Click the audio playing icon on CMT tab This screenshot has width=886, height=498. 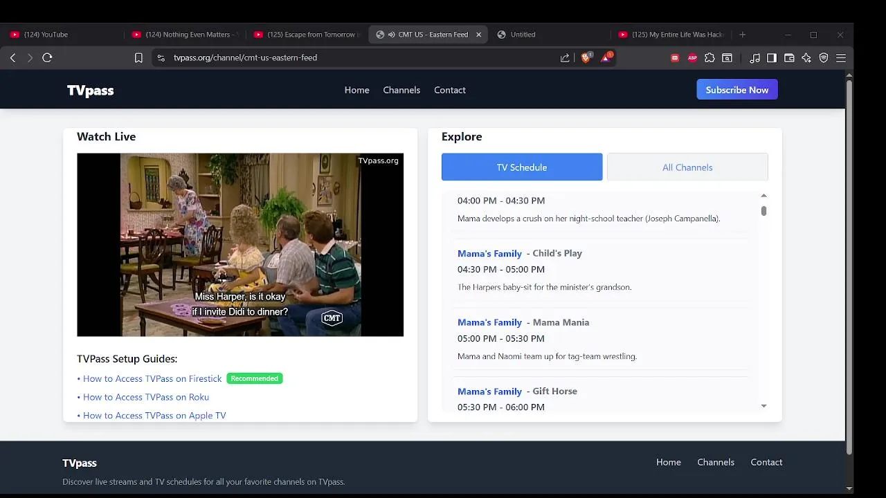click(x=391, y=35)
